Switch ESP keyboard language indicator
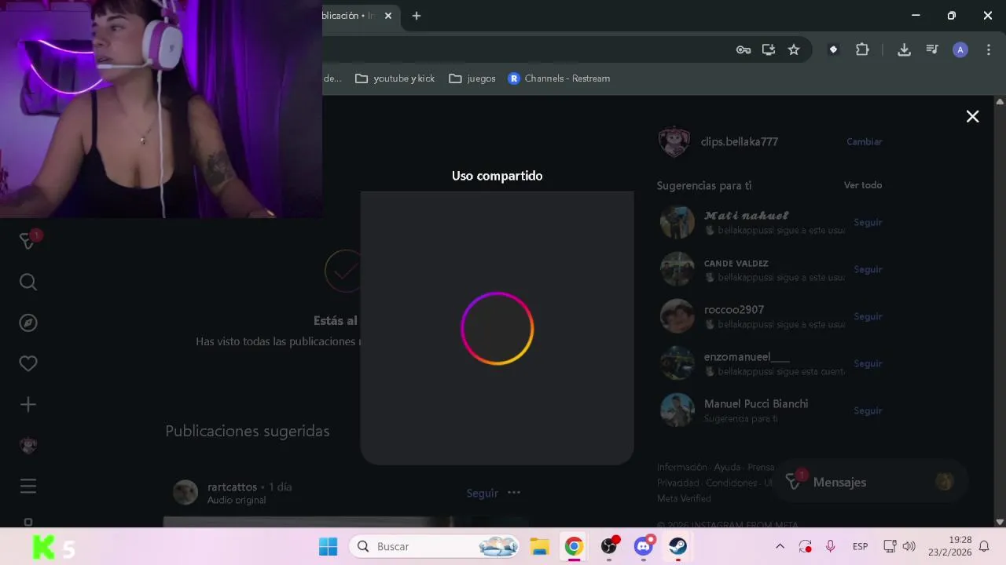The height and width of the screenshot is (565, 1006). tap(861, 546)
